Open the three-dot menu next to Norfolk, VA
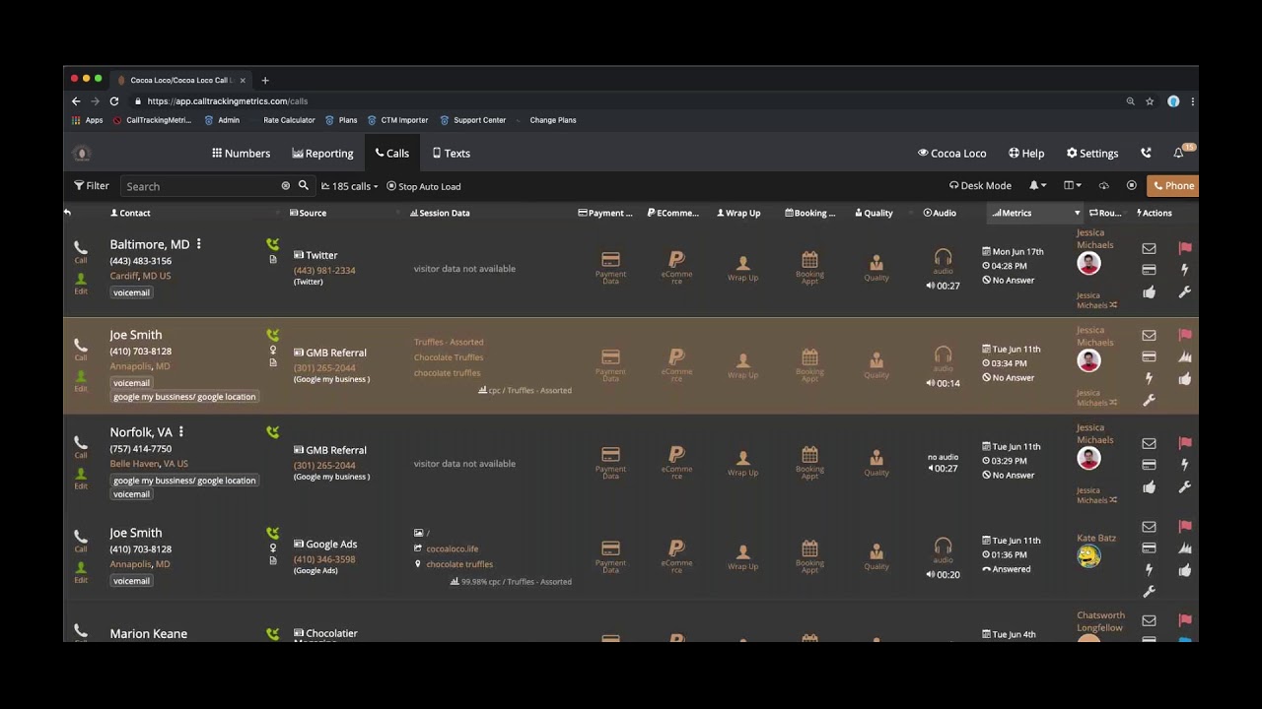This screenshot has width=1262, height=709. (x=180, y=431)
